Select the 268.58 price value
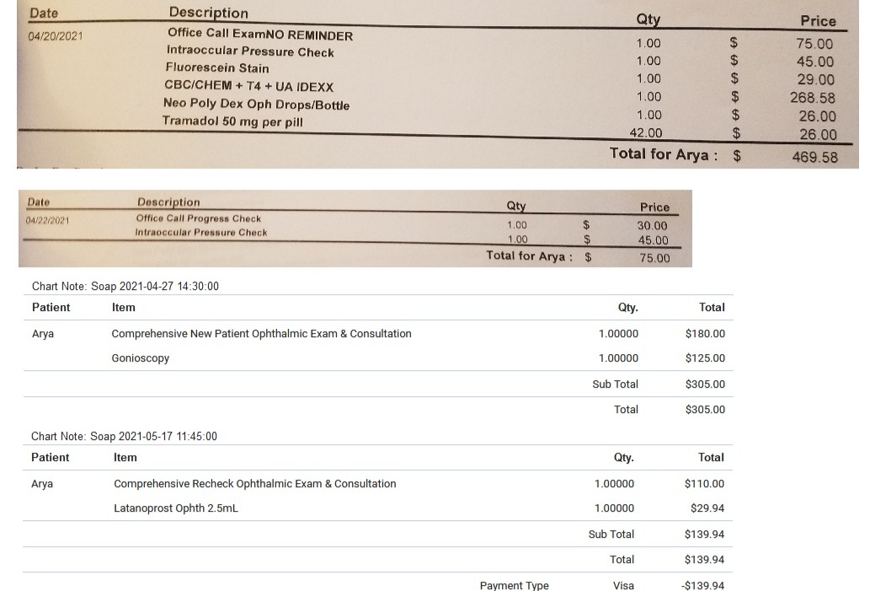 [x=812, y=98]
